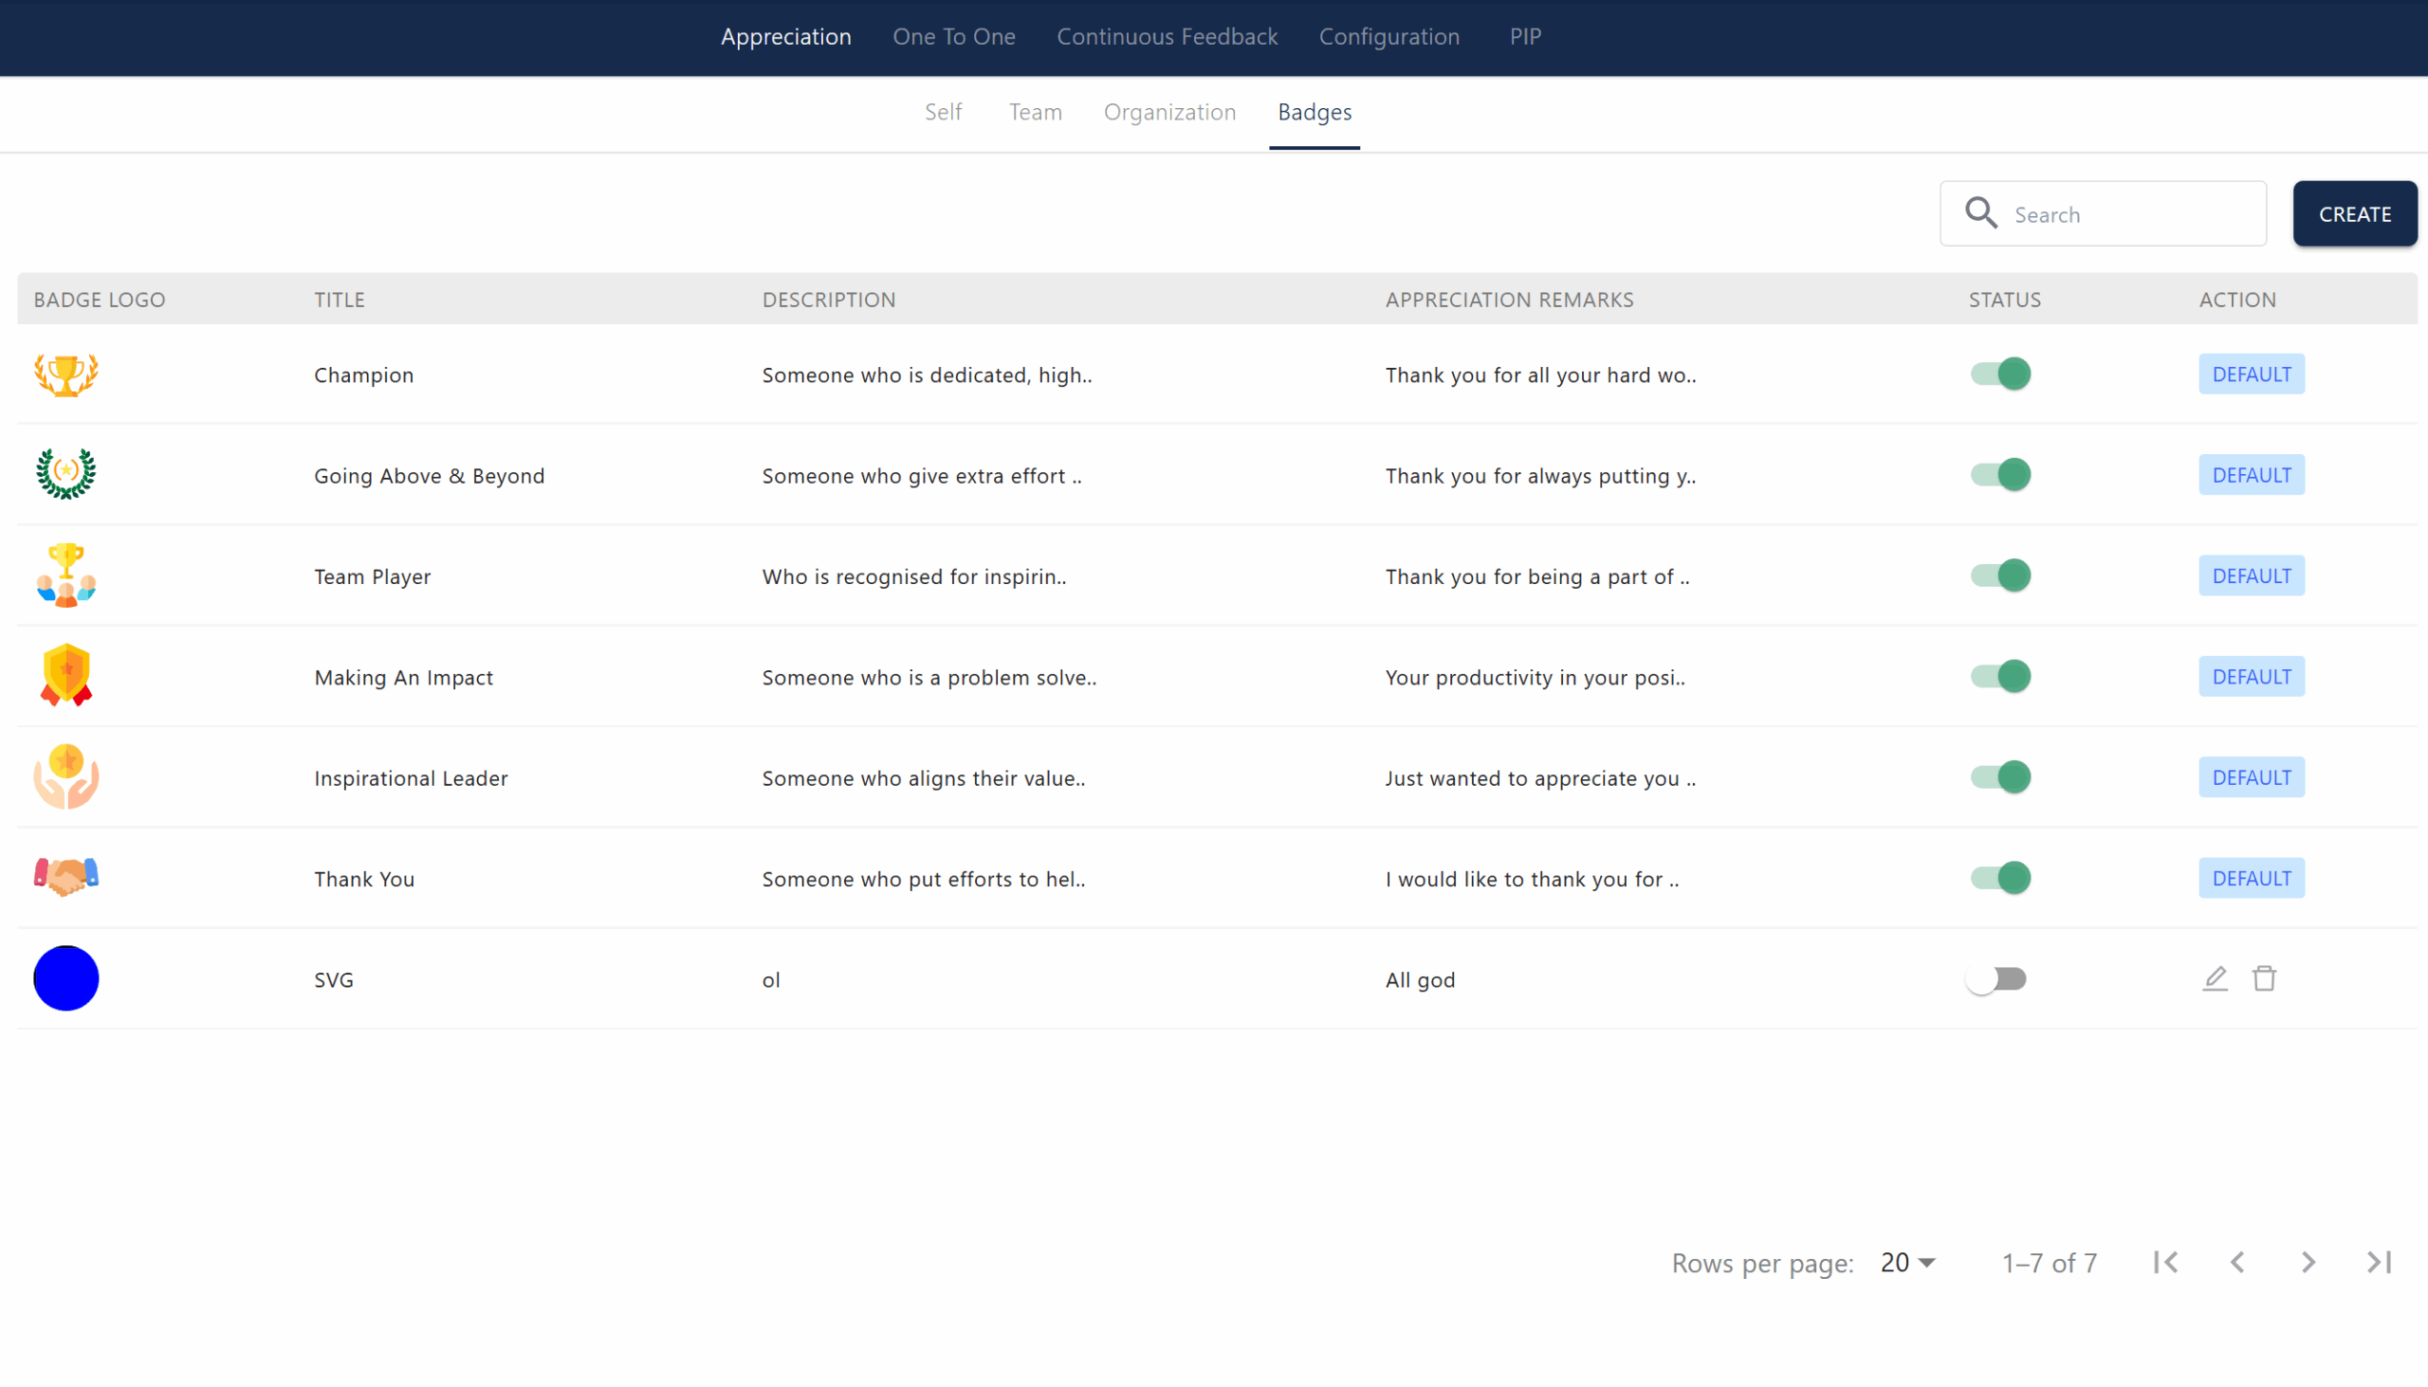This screenshot has width=2428, height=1387.
Task: Click the SVG title cell
Action: [x=334, y=981]
